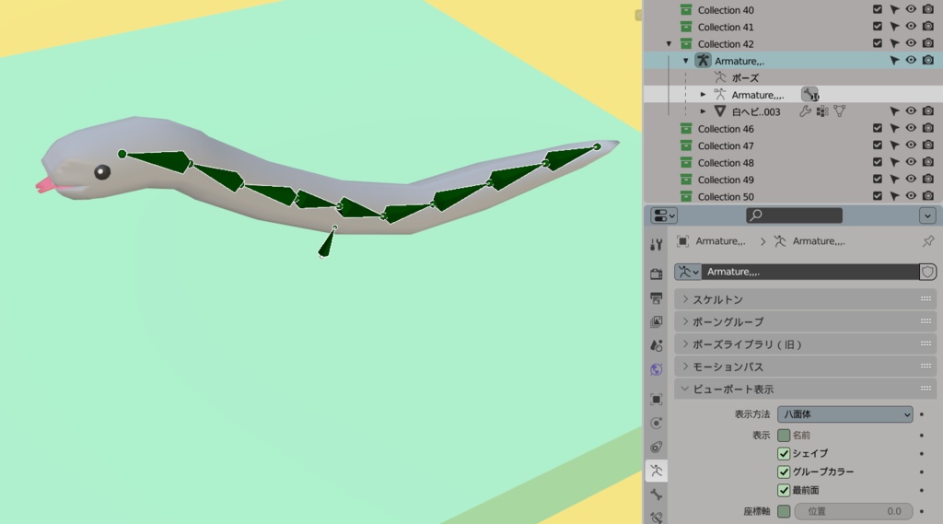The image size is (943, 524).
Task: Click the bones icon beside nested Armature row
Action: point(810,95)
